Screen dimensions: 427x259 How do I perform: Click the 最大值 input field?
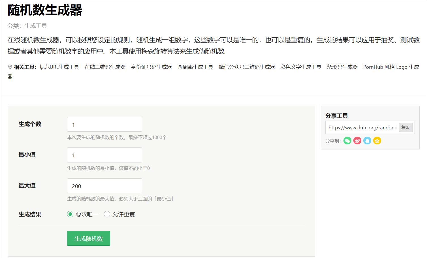[104, 186]
